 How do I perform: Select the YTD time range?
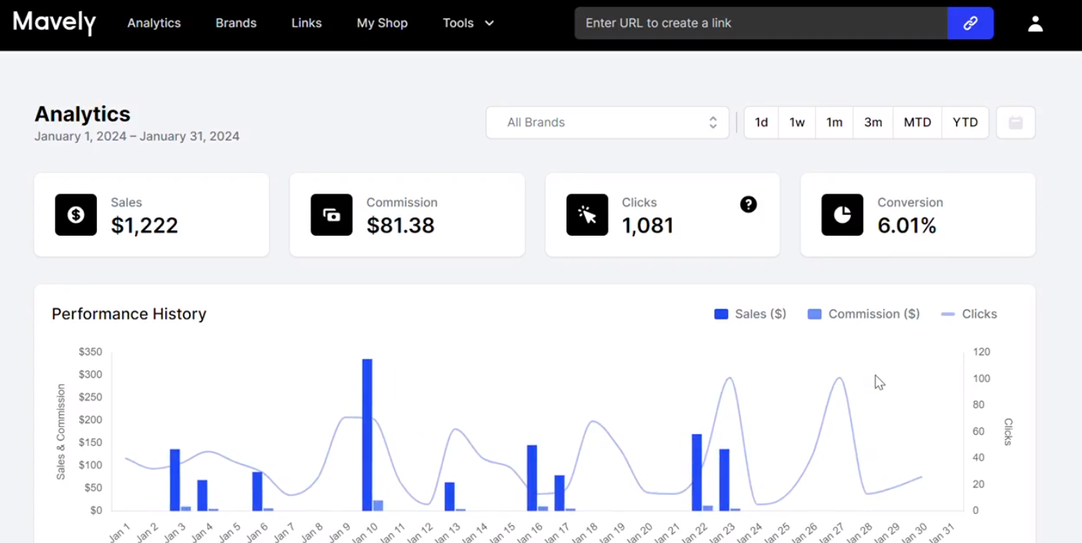coord(965,122)
